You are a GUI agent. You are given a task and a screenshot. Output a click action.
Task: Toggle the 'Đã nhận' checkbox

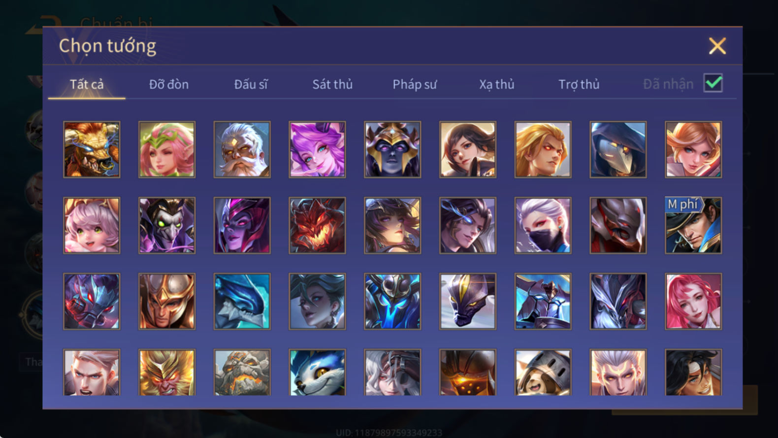coord(713,83)
